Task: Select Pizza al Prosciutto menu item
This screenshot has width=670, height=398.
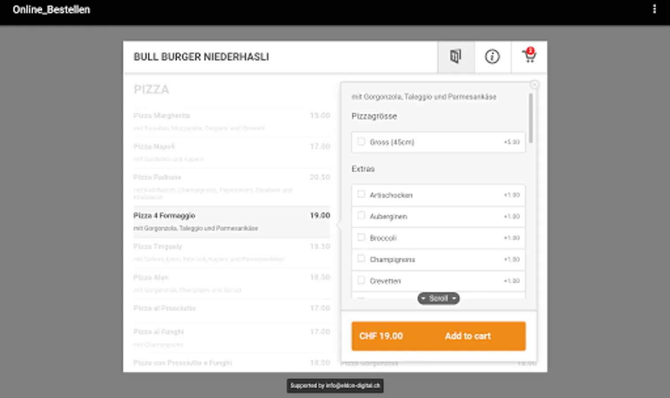Action: (x=232, y=310)
